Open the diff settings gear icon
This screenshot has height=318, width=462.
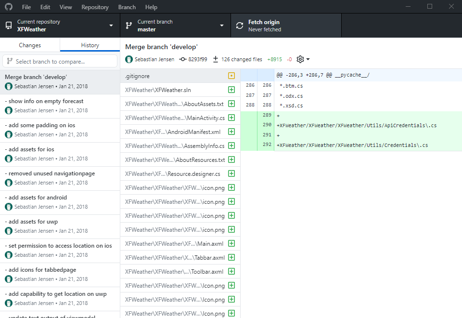(x=300, y=59)
